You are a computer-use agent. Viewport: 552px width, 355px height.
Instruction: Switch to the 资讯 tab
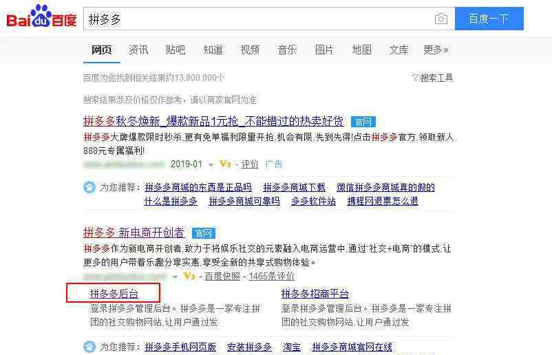(x=138, y=50)
